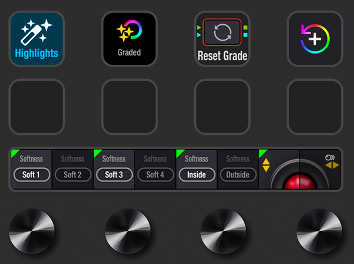Click the Softness label above Soft 1
Screen dimensions: 354x264
(31, 159)
